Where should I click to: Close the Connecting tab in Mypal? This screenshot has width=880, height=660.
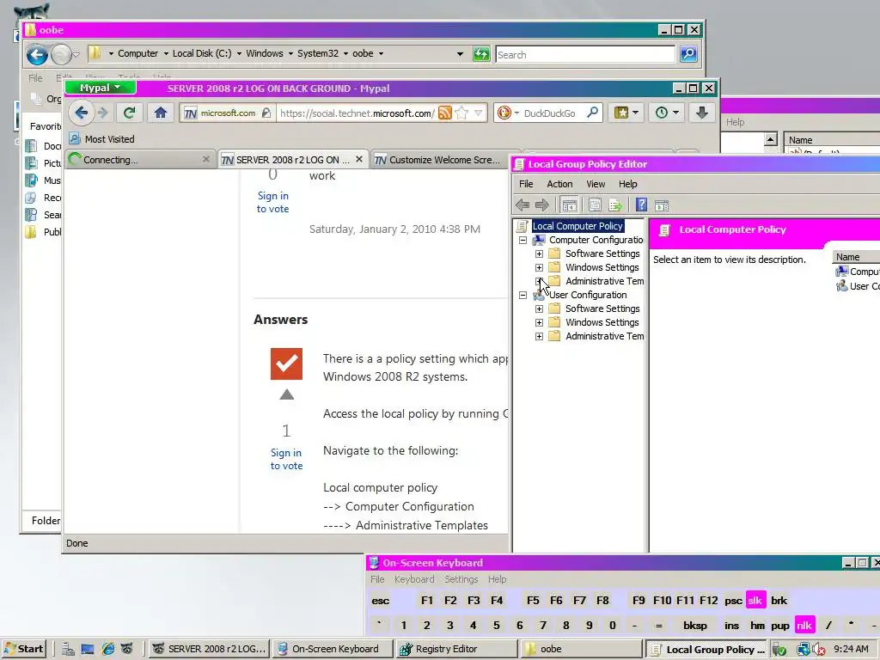point(206,159)
